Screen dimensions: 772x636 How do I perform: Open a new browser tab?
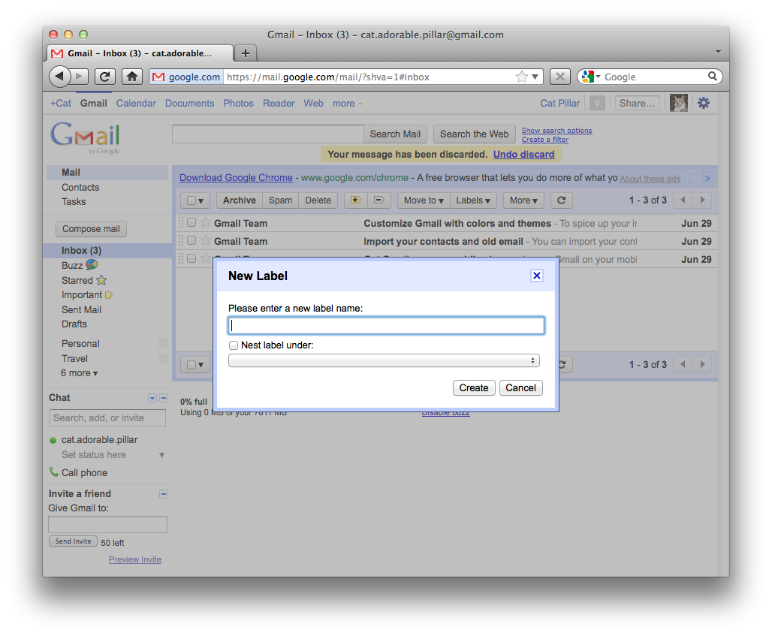tap(245, 53)
